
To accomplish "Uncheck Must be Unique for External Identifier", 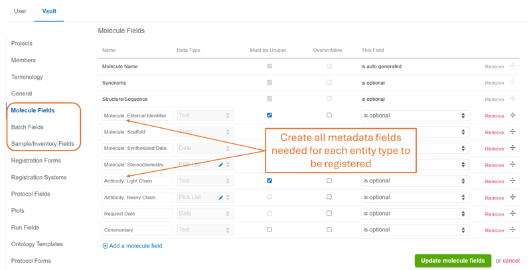I will tap(269, 115).
